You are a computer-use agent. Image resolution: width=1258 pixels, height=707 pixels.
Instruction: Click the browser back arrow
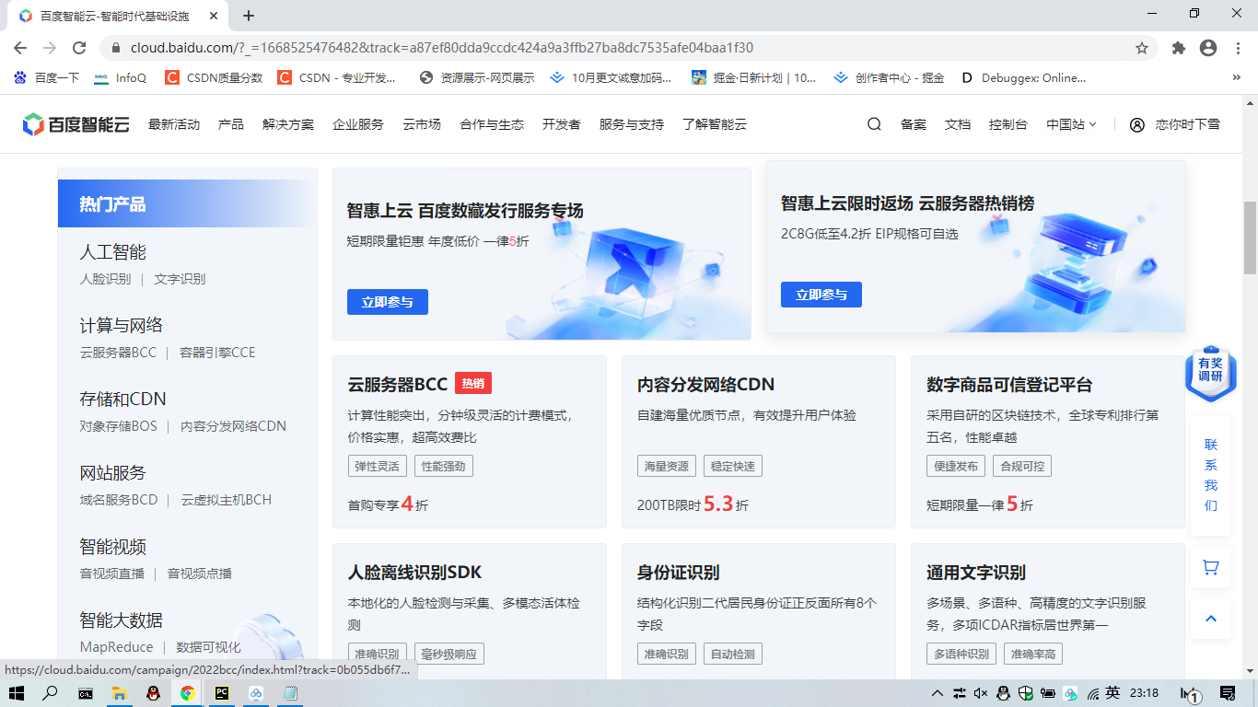(20, 48)
